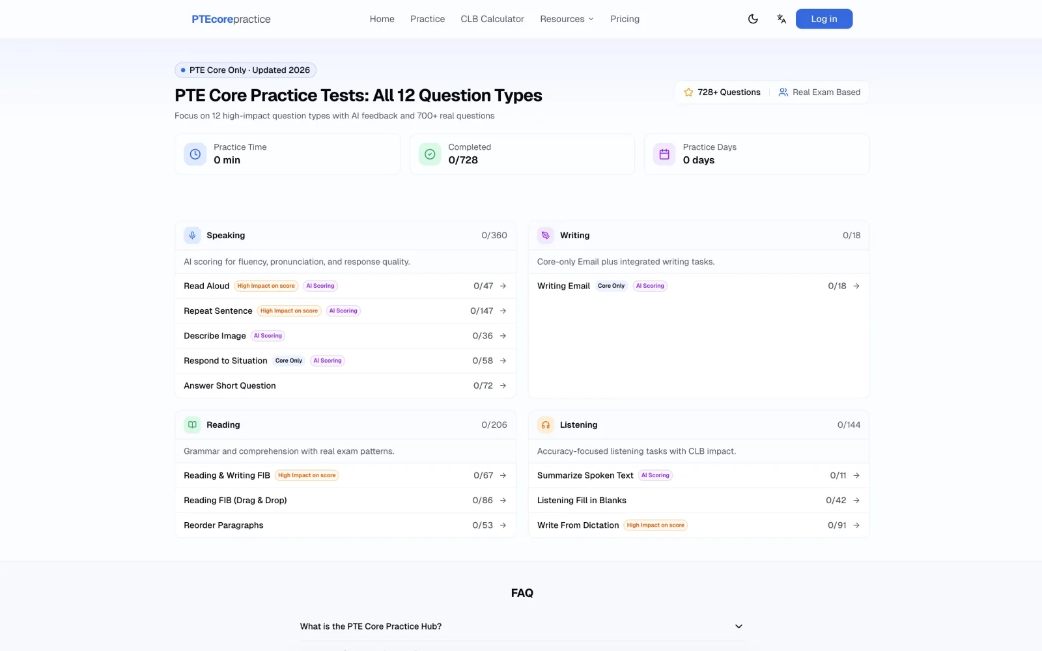1042x651 pixels.
Task: Click the Listening headphones icon
Action: pyautogui.click(x=546, y=425)
